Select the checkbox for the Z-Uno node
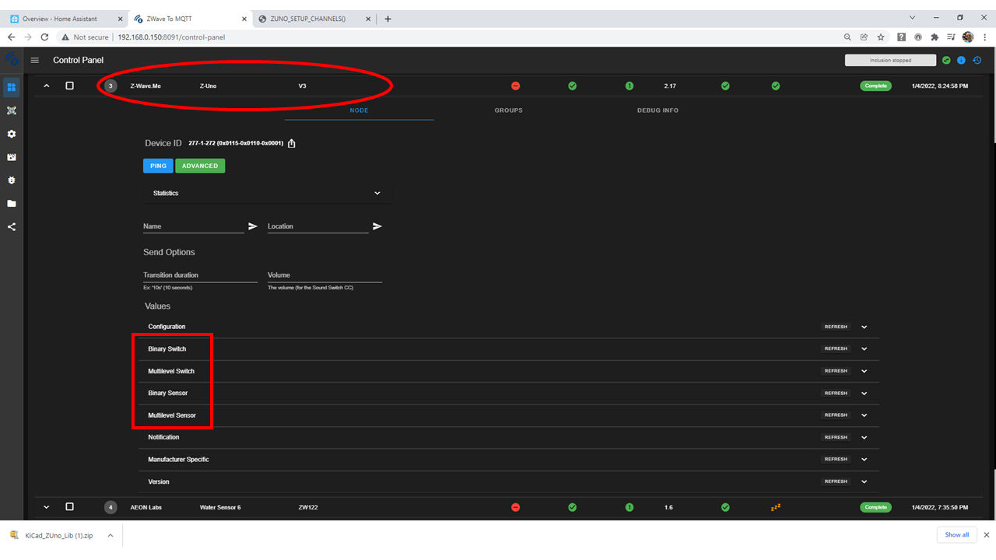The height and width of the screenshot is (560, 996). [x=69, y=86]
